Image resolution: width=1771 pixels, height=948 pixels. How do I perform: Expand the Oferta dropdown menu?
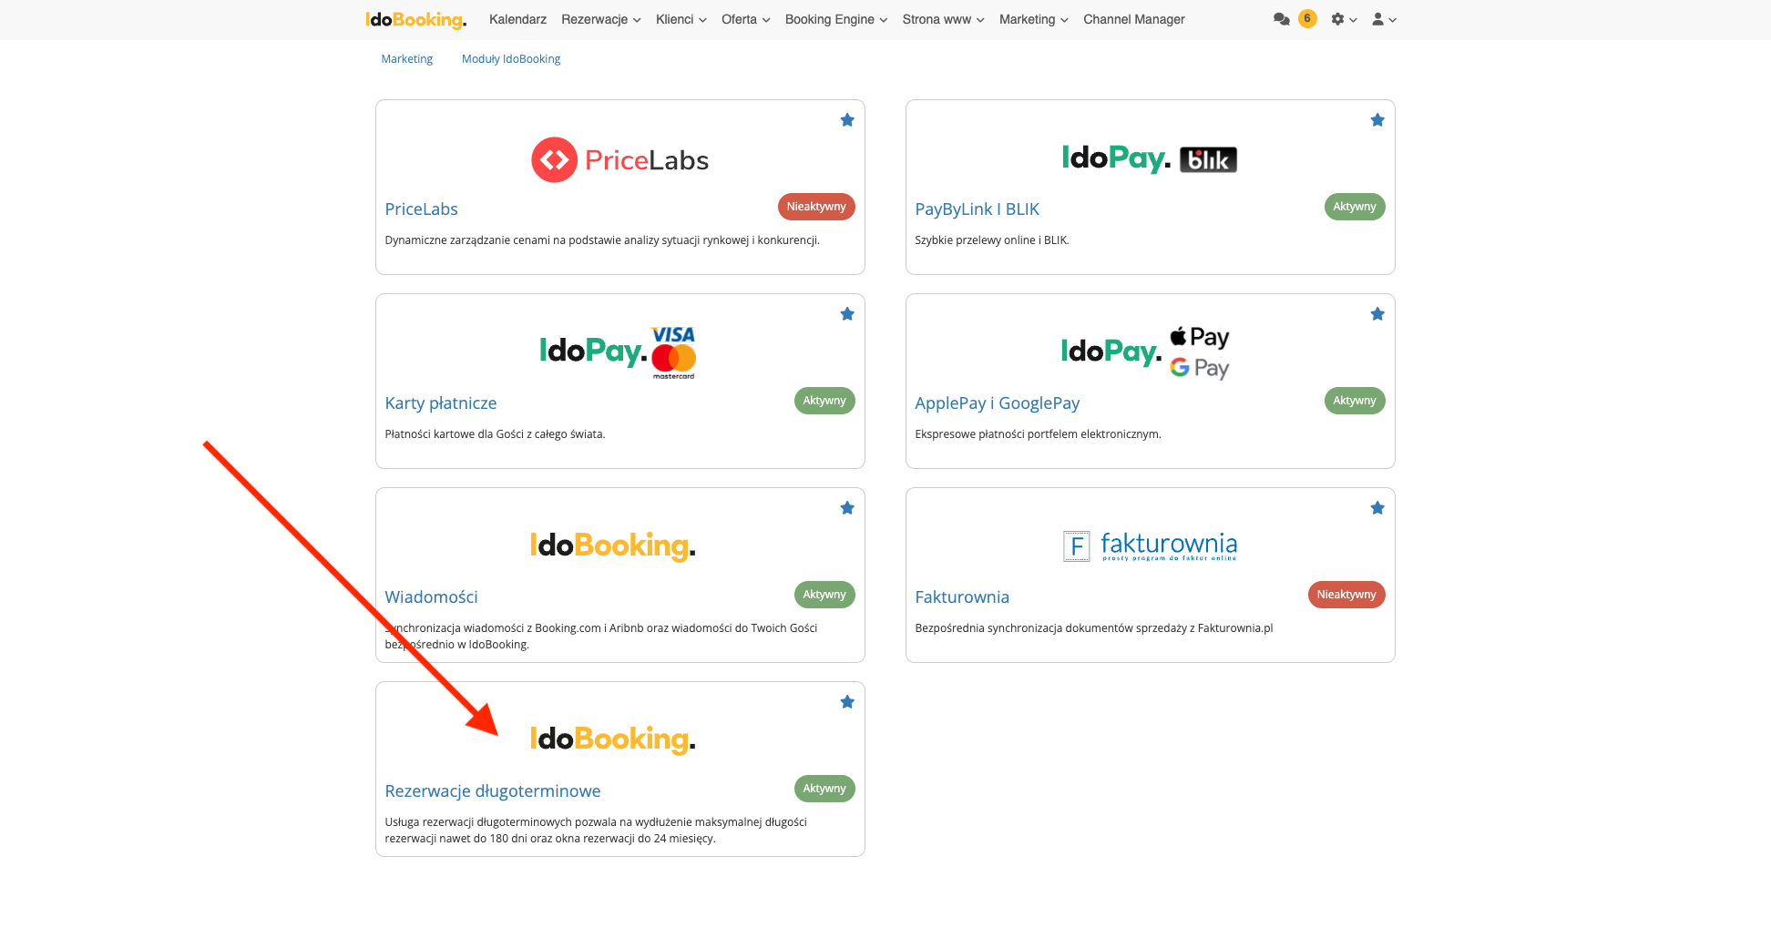click(x=746, y=19)
